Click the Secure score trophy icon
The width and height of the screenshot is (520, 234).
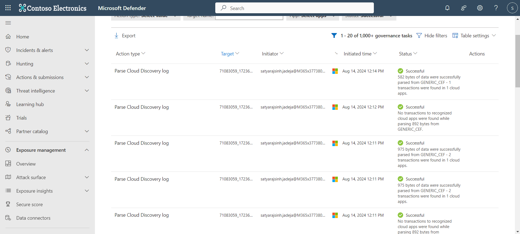tap(8, 204)
